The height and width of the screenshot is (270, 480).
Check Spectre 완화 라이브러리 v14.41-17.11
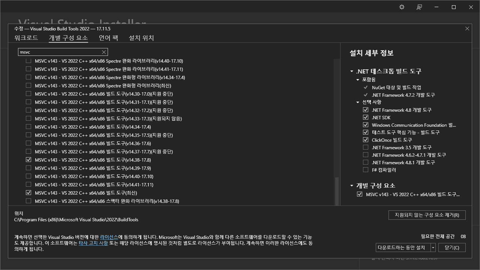tap(28, 69)
